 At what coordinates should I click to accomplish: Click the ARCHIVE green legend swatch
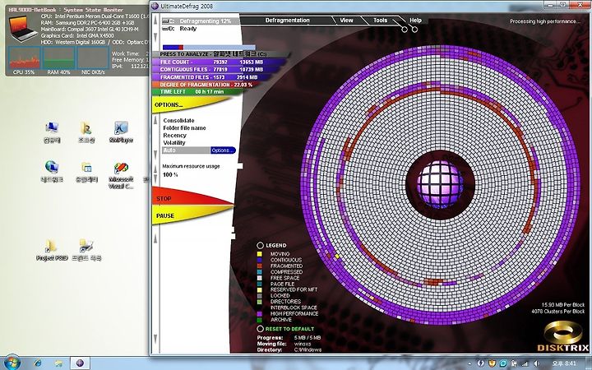pyautogui.click(x=260, y=320)
